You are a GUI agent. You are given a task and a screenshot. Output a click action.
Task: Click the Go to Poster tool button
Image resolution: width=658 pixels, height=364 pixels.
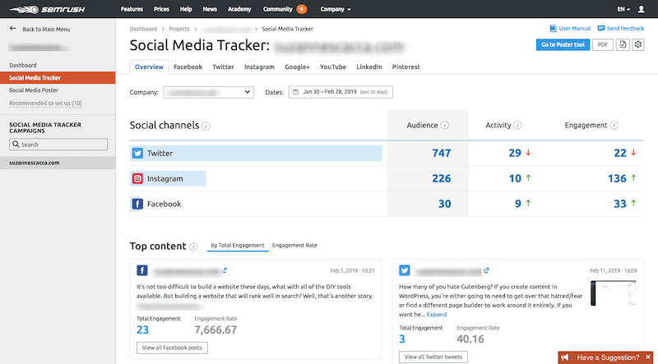tap(563, 45)
